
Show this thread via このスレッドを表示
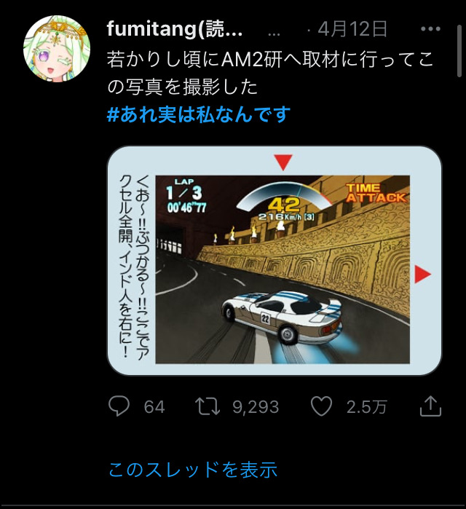193,470
